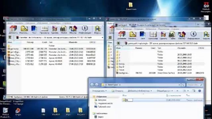Viewport: 212px width, 119px height.
Task: Select Рабочий стол in Explorer sidebar
Action: point(104,107)
